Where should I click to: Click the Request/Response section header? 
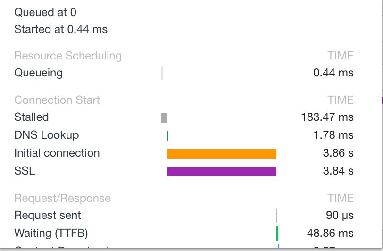point(63,198)
